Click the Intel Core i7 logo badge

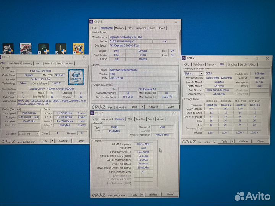point(76,77)
